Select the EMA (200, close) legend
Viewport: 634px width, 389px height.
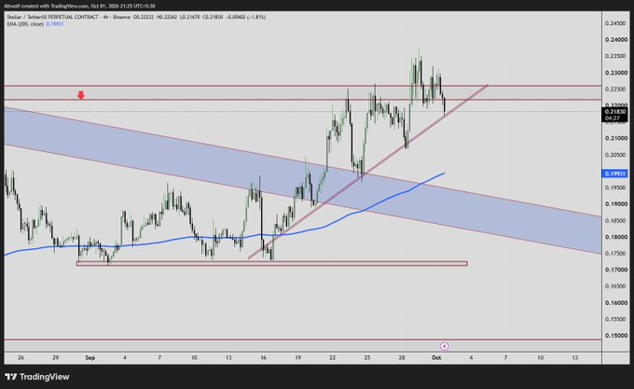pos(25,24)
